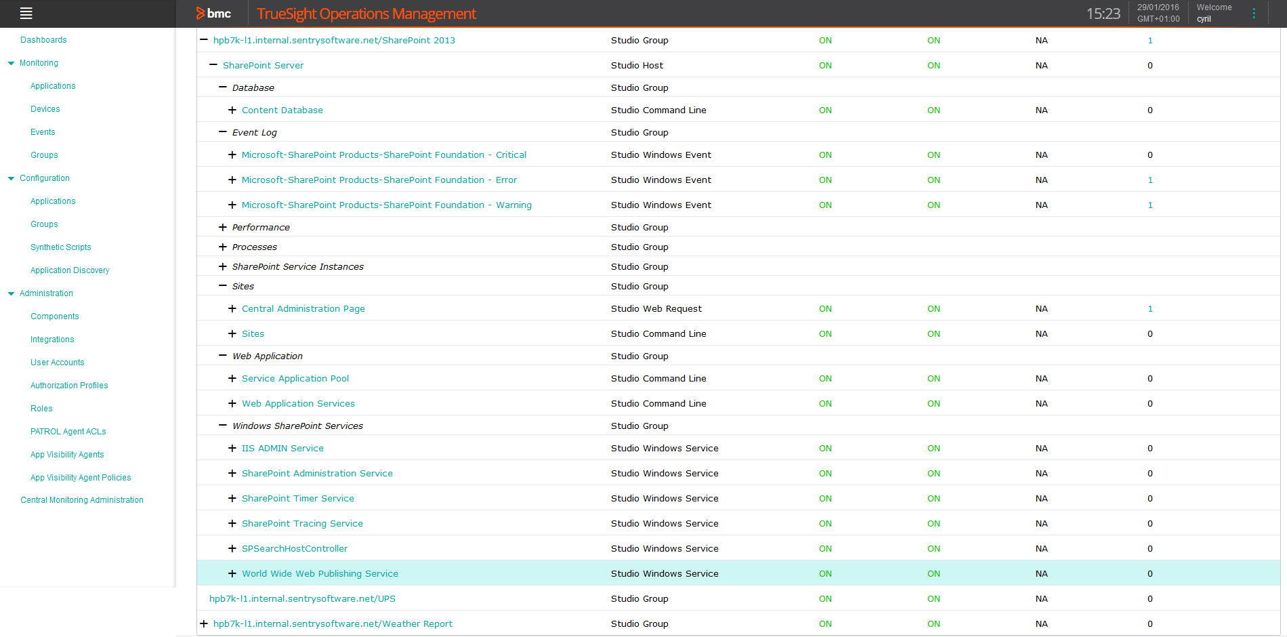Select Groups under Monitoring
The height and width of the screenshot is (637, 1287).
click(x=44, y=155)
